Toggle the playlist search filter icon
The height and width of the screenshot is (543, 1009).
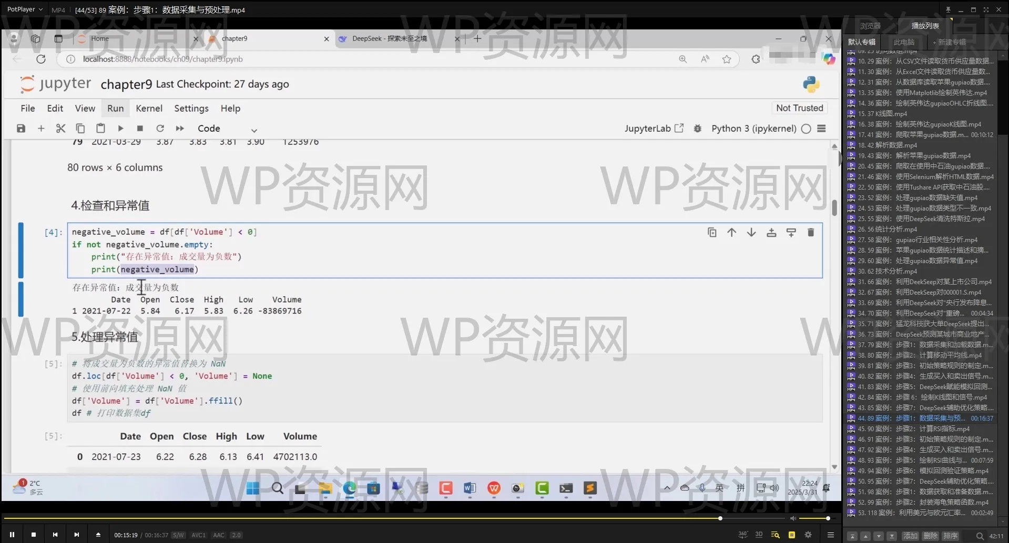coord(775,535)
